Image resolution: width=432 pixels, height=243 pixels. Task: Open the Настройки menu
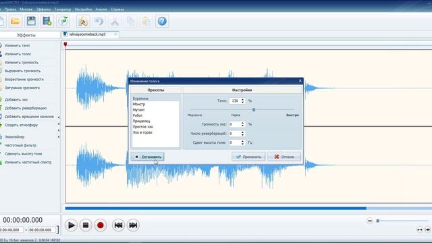pos(83,9)
